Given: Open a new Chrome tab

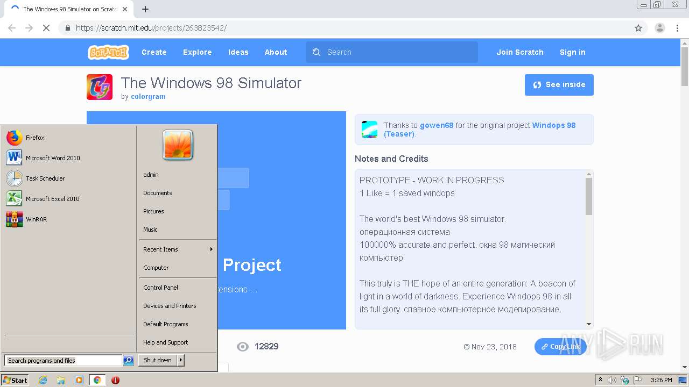Looking at the screenshot, I should pos(145,9).
